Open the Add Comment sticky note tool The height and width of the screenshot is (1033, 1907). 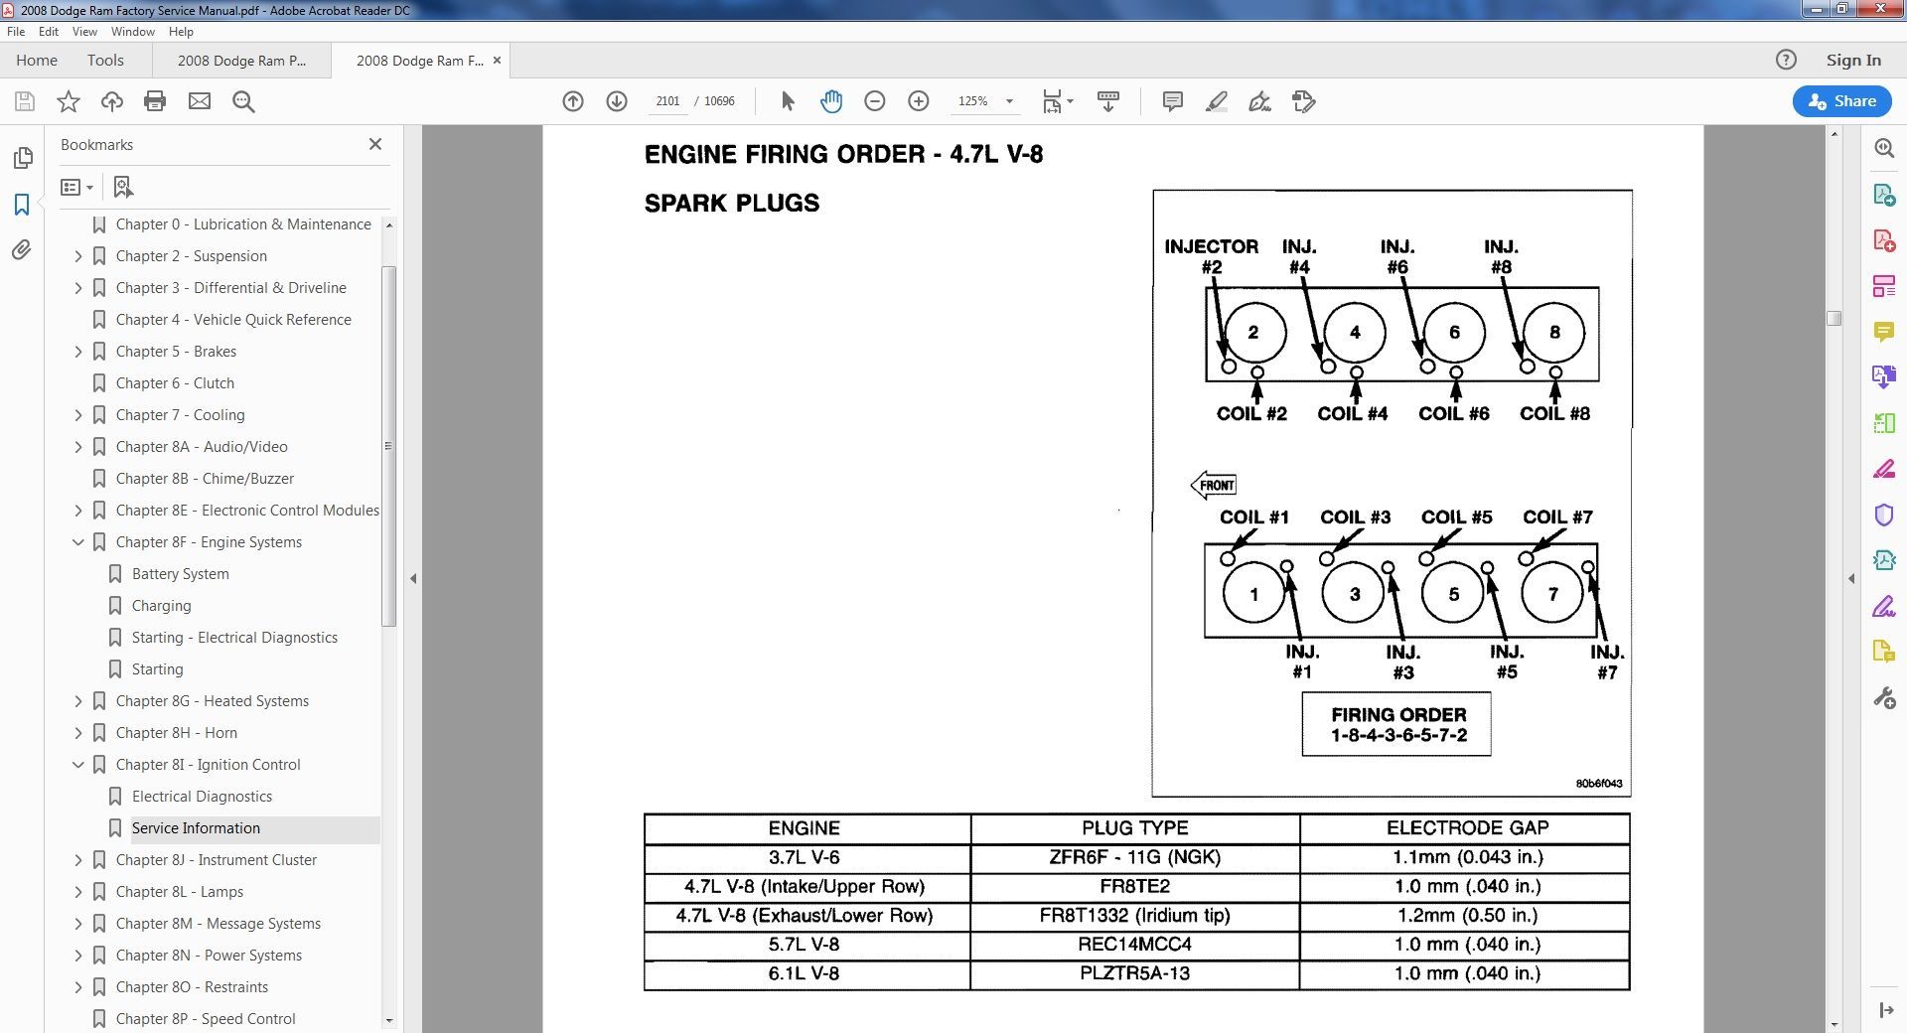pyautogui.click(x=1173, y=101)
